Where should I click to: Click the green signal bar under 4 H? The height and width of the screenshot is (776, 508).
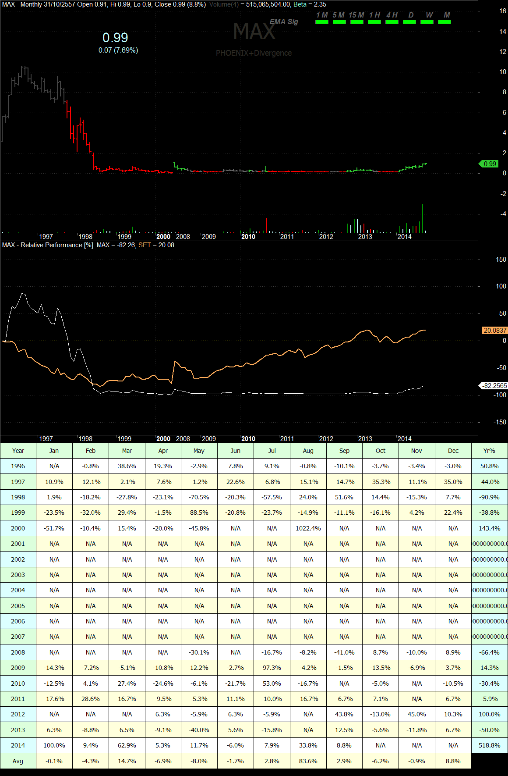(392, 22)
